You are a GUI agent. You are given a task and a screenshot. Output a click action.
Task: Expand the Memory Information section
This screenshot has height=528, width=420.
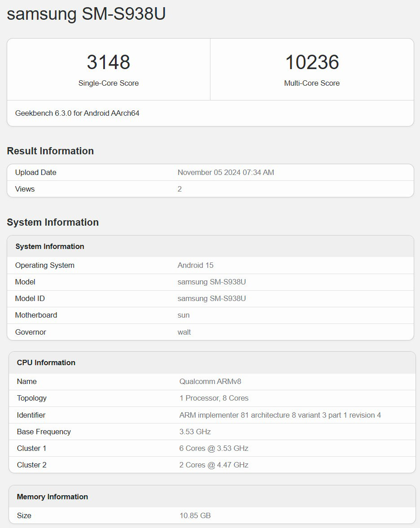52,497
